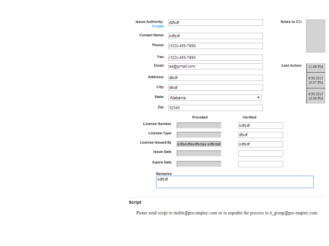Click the Contact Name input field
This screenshot has width=329, height=246.
coord(215,36)
